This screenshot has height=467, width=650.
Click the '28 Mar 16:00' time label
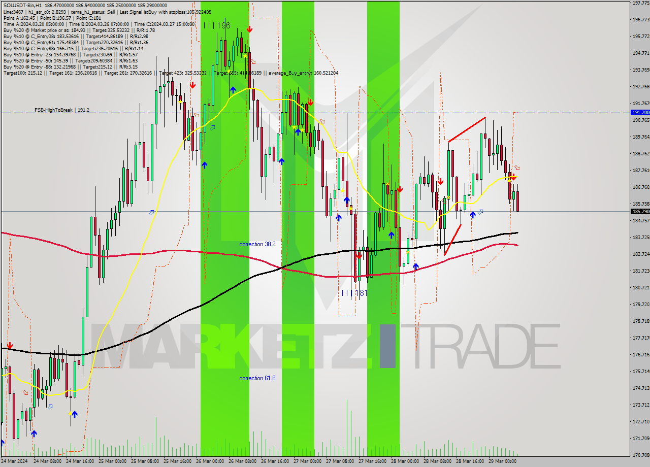470,462
